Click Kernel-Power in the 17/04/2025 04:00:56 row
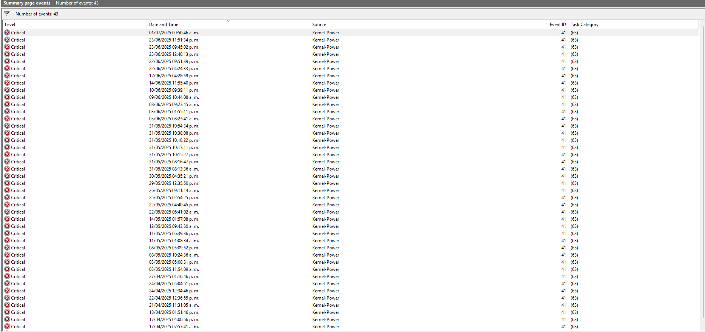Screen dimensions: 705x332 (326, 320)
